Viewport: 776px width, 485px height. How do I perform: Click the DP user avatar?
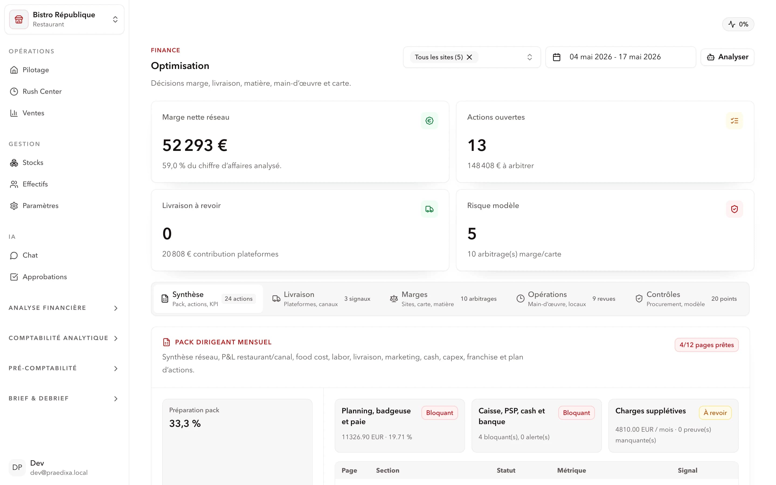[x=17, y=467]
